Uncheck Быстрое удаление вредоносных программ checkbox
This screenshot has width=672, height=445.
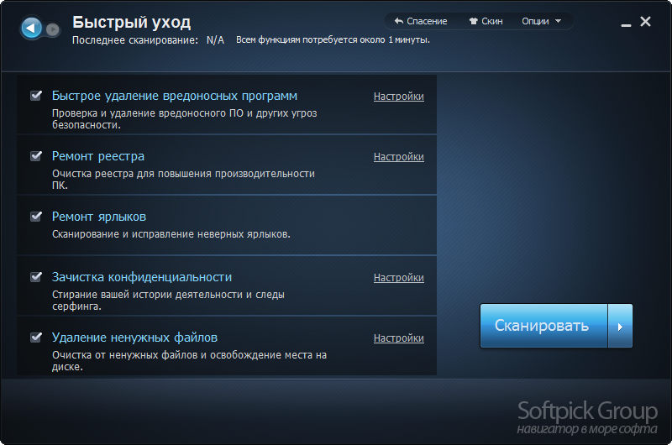(x=36, y=96)
